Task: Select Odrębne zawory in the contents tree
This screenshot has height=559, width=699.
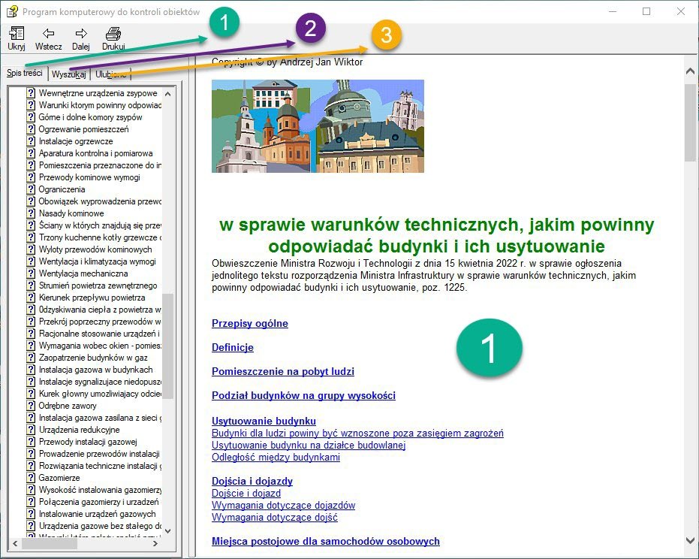Action: [68, 406]
